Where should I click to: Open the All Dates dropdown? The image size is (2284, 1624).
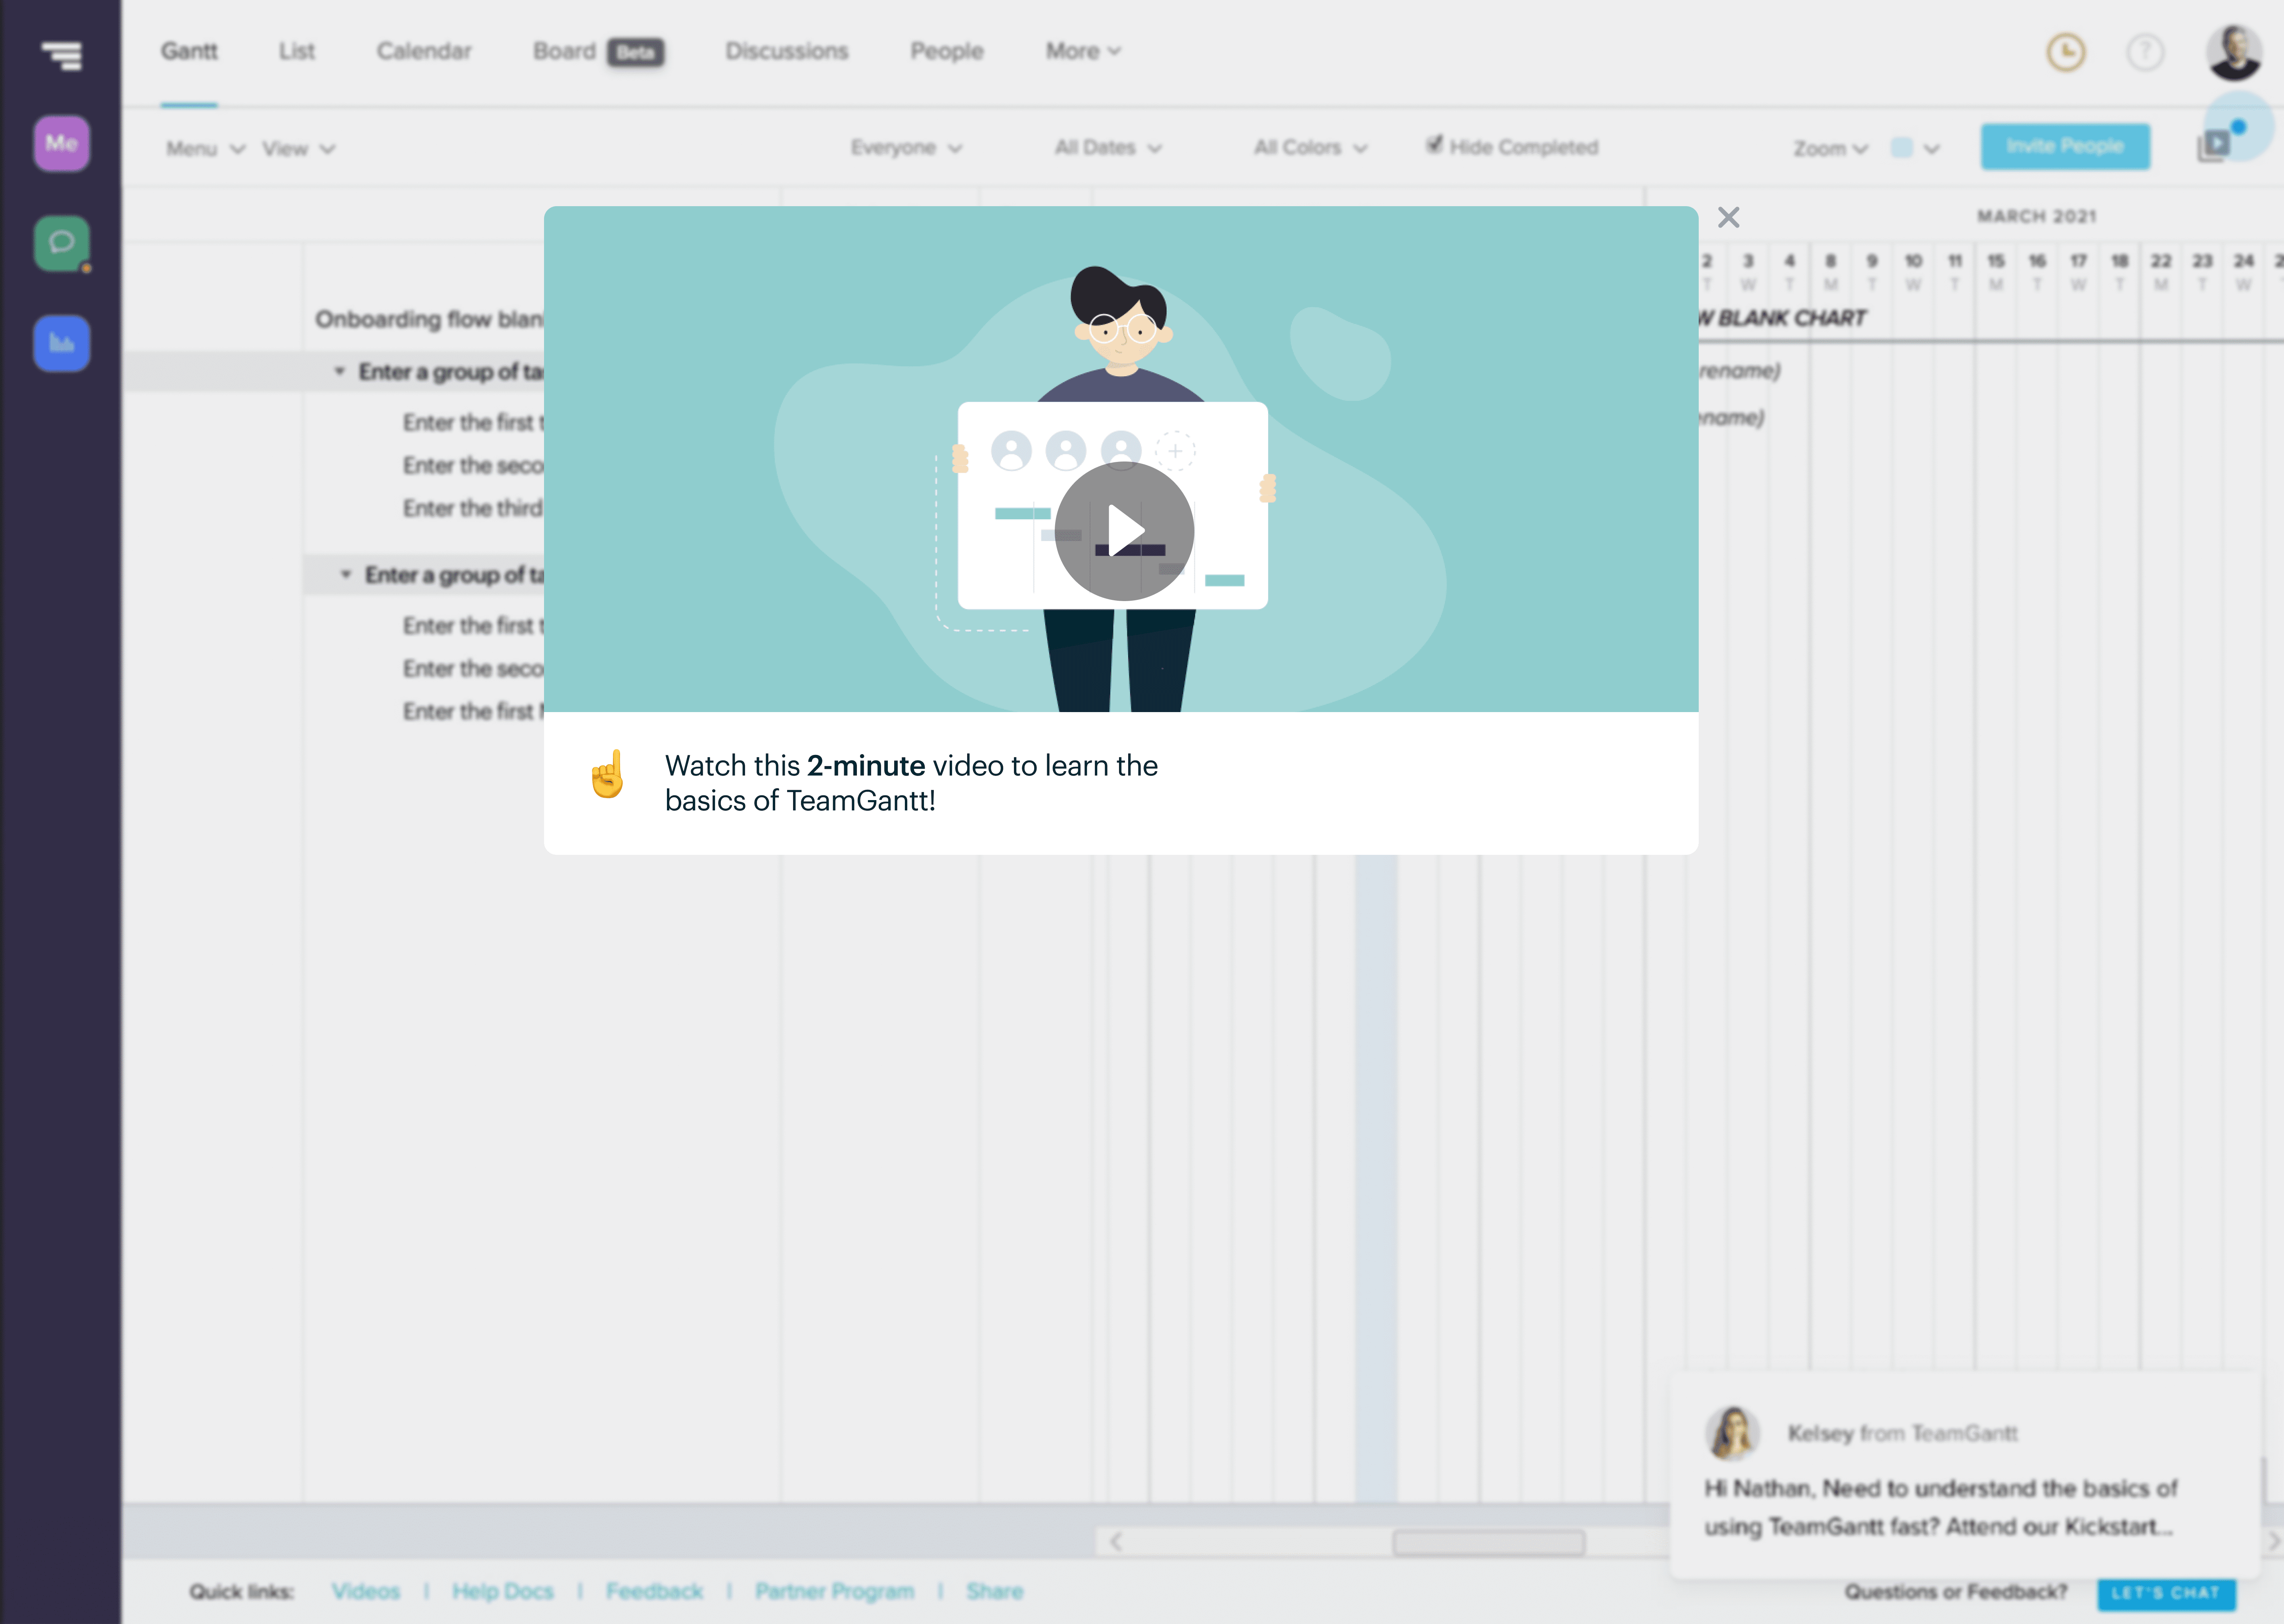point(1107,148)
